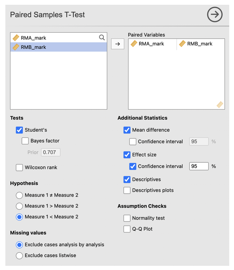Enable Mean difference confidence interval checkbox
This screenshot has width=234, height=270.
(x=133, y=142)
